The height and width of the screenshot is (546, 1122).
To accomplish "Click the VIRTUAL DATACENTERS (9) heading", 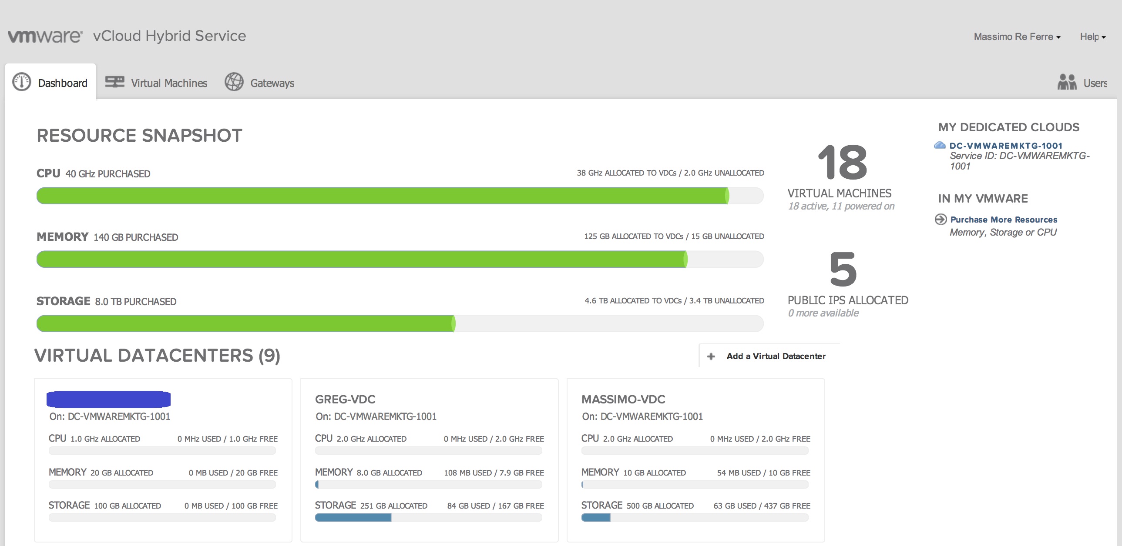I will pos(157,356).
